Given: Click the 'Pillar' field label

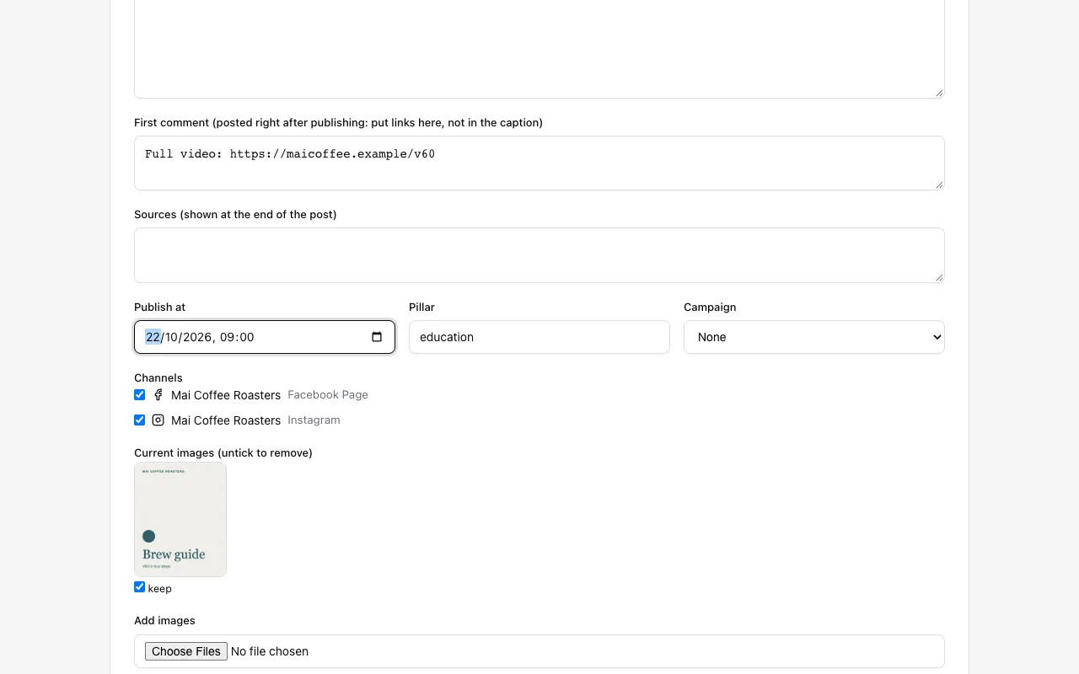Looking at the screenshot, I should [421, 308].
